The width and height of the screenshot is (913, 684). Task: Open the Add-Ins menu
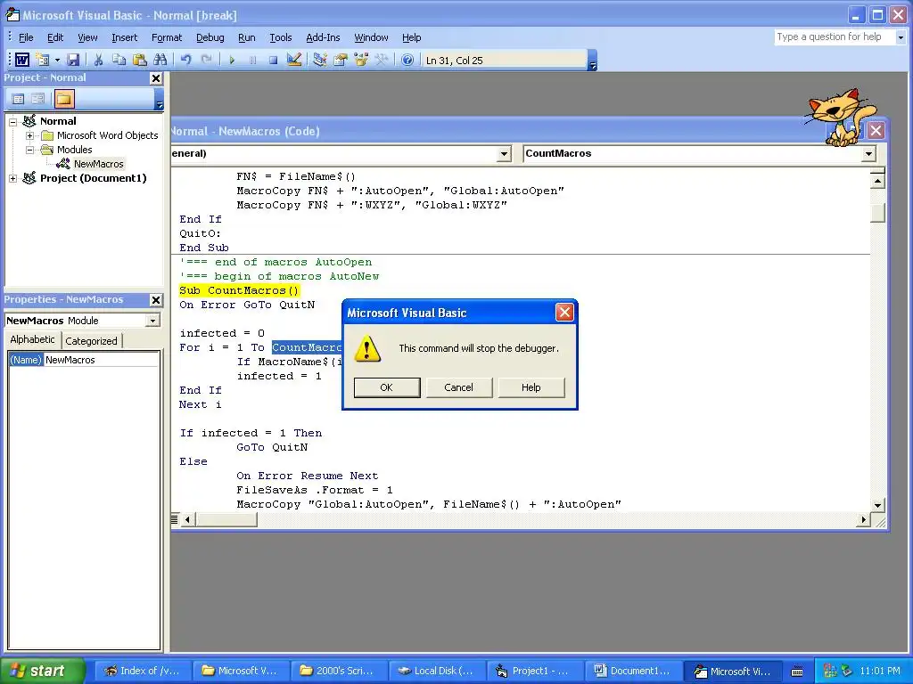323,37
